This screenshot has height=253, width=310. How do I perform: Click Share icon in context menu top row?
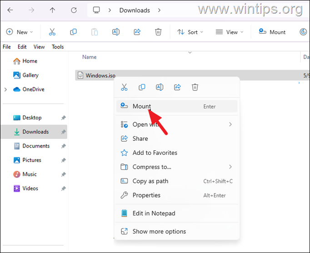[177, 87]
